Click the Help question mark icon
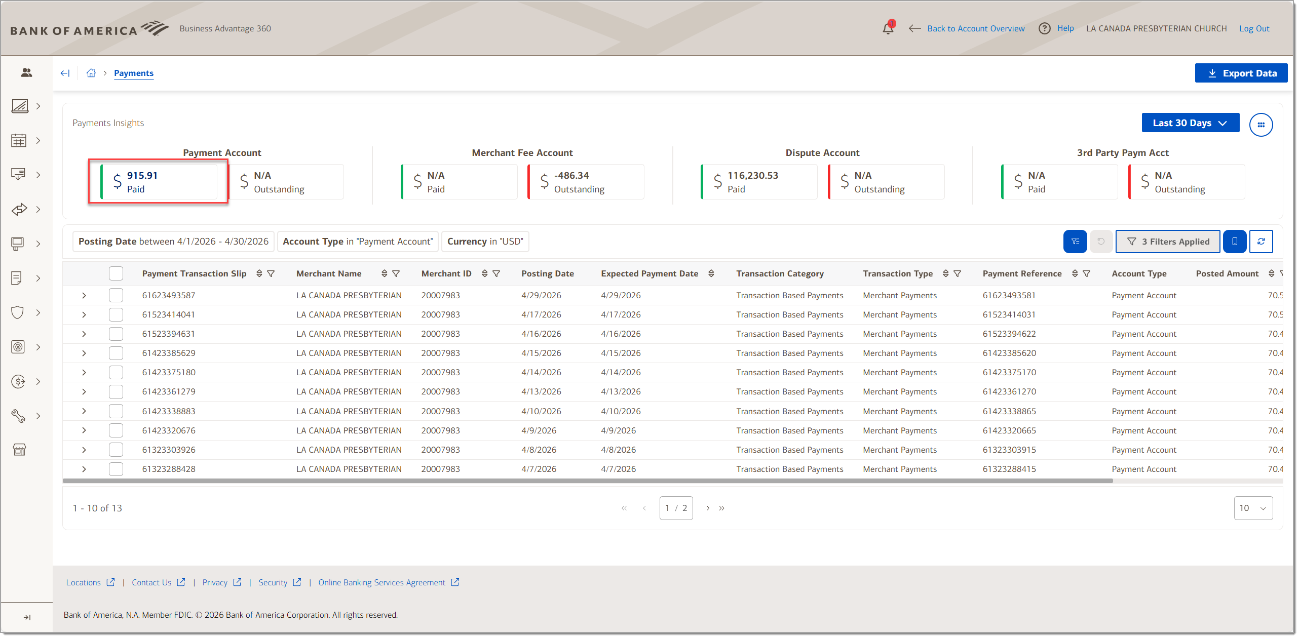1299x638 pixels. pos(1044,28)
